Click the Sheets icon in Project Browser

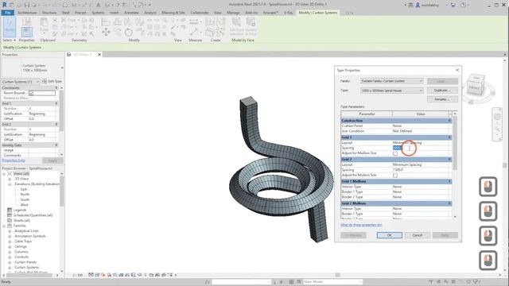pyautogui.click(x=10, y=221)
